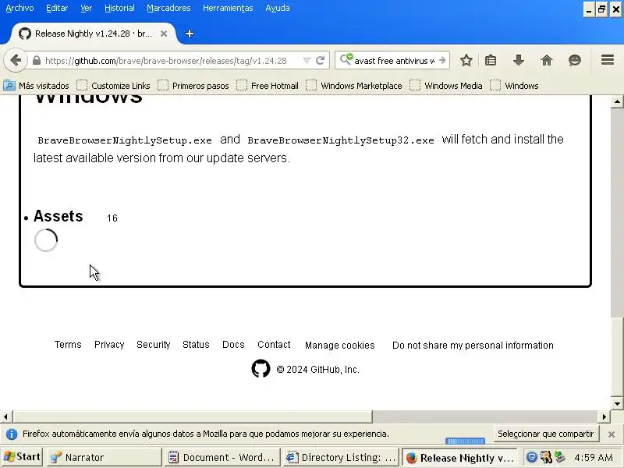Click the horizontal scrollbar left arrow
624x468 pixels.
coord(6,417)
